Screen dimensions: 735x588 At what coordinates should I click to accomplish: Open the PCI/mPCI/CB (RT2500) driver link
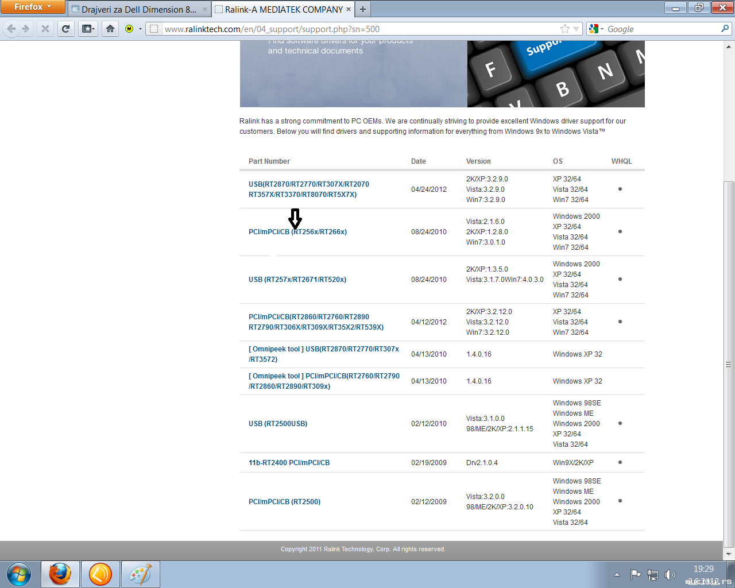pyautogui.click(x=285, y=502)
